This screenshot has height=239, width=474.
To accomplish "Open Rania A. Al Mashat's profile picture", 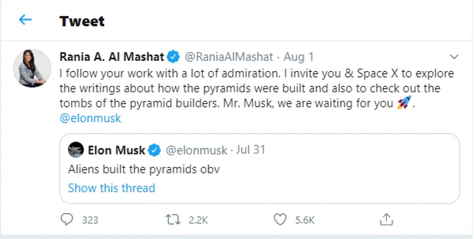I will 32,68.
